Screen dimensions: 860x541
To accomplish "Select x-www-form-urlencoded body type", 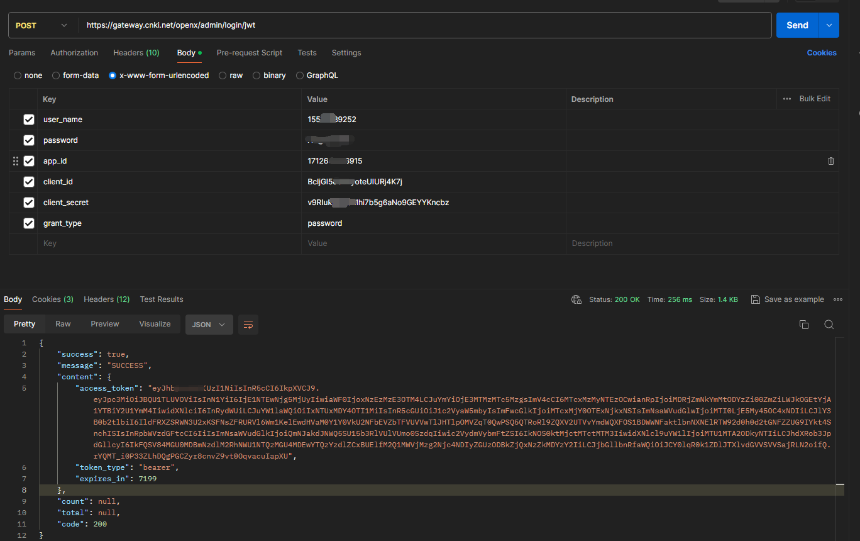I will [x=113, y=75].
